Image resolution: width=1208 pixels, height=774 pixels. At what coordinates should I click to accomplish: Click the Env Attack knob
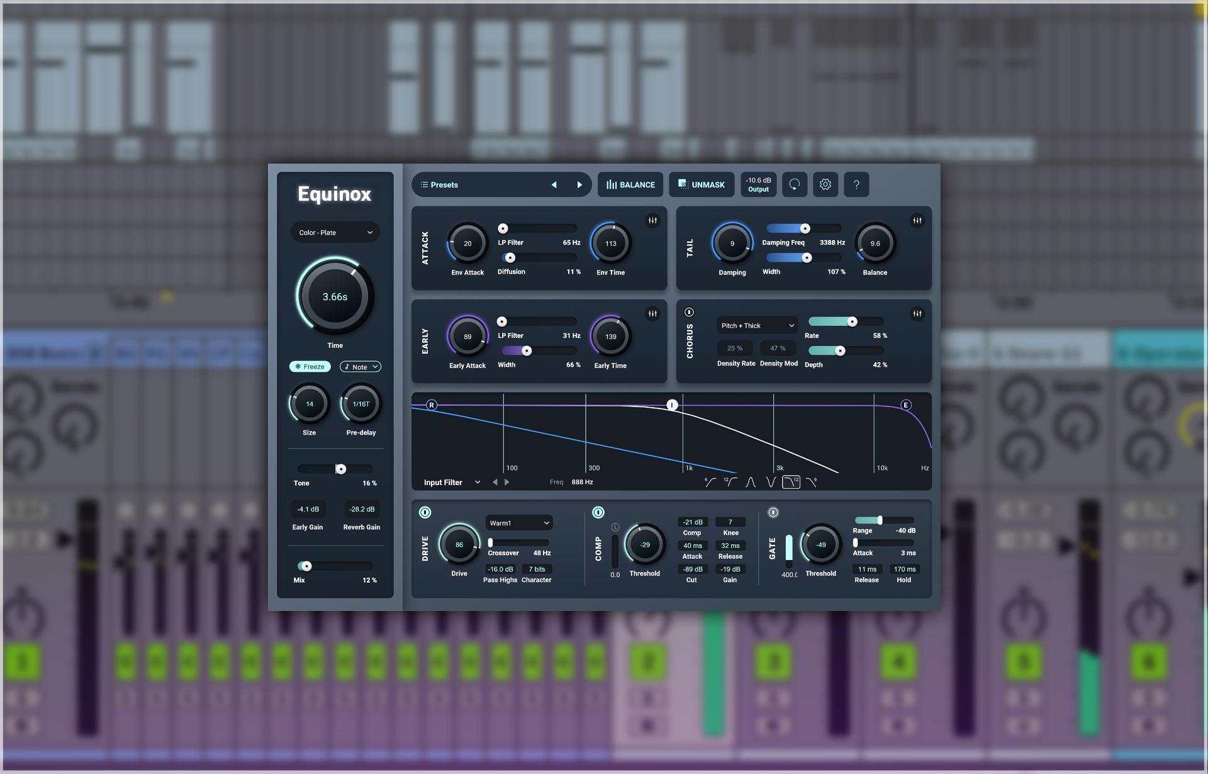(x=467, y=244)
